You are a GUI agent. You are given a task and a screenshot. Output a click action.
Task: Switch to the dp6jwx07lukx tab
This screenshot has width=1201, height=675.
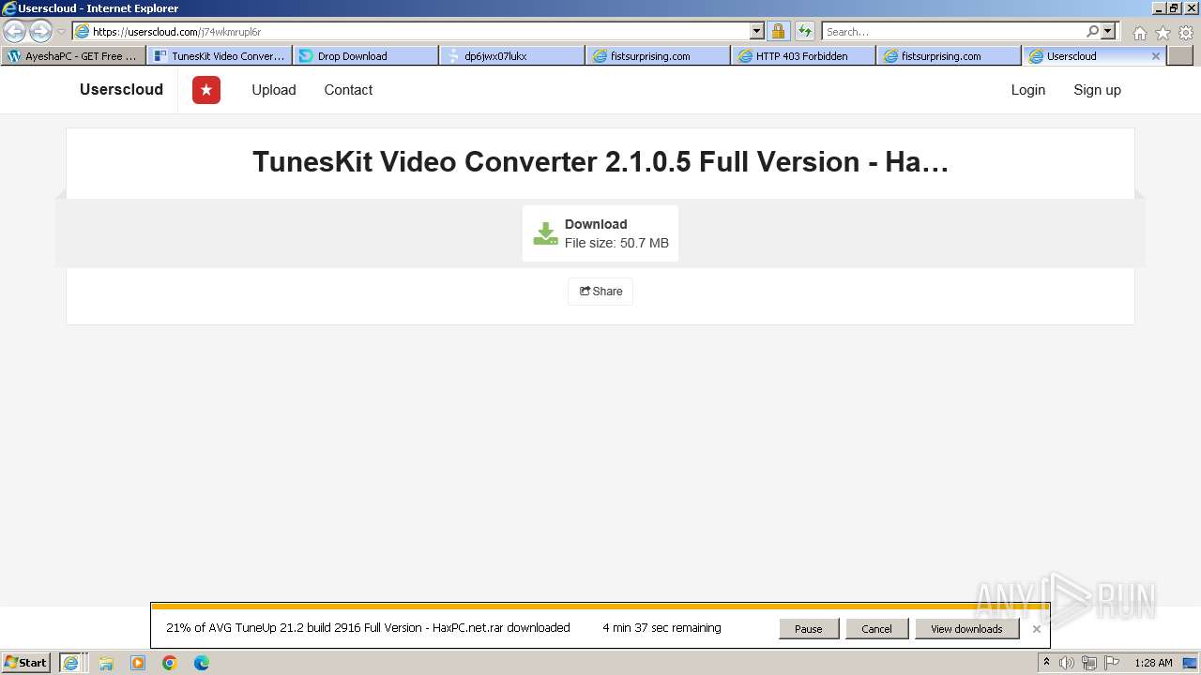tap(512, 56)
